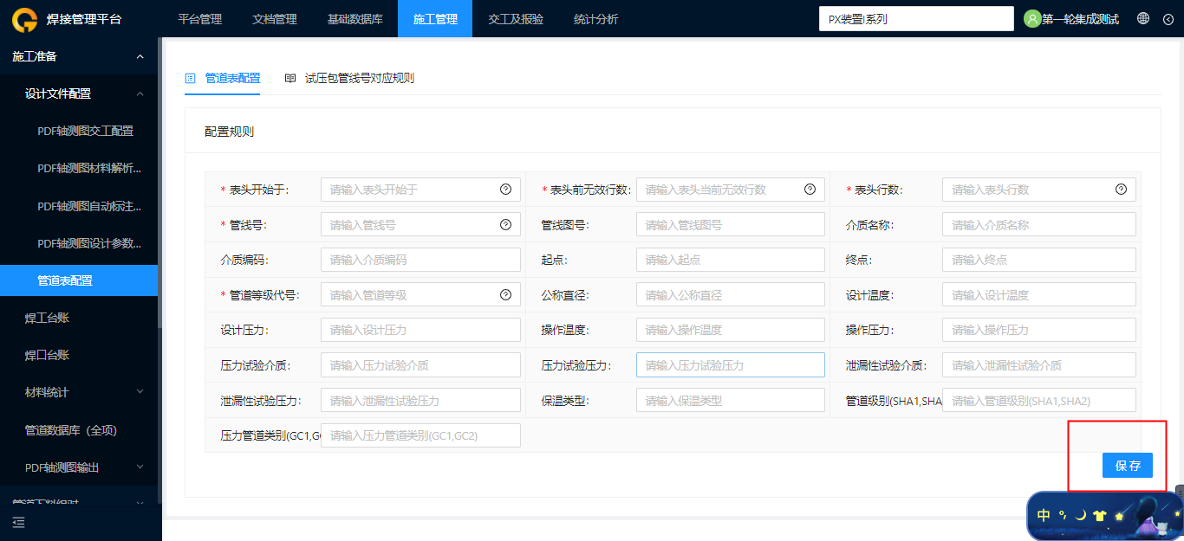Focus the 泄漏性试验压力 input field

[x=420, y=401]
